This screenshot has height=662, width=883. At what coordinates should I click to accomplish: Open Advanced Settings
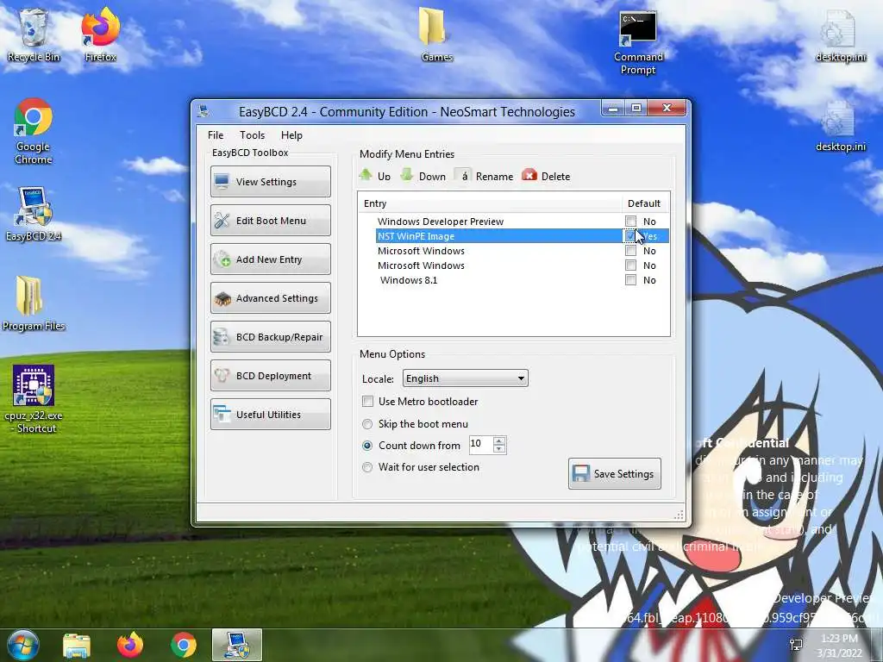[270, 297]
